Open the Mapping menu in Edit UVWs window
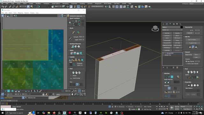204x115 pixels. tap(20, 13)
